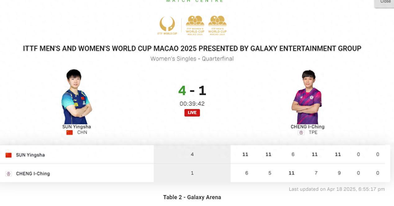This screenshot has width=394, height=206.
Task: Click CHENG I-Ching name below her photo
Action: (x=307, y=127)
